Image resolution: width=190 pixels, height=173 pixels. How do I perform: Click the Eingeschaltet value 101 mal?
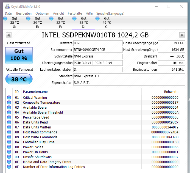[x=172, y=63]
